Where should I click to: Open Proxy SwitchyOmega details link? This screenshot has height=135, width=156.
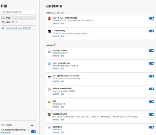[56, 69]
